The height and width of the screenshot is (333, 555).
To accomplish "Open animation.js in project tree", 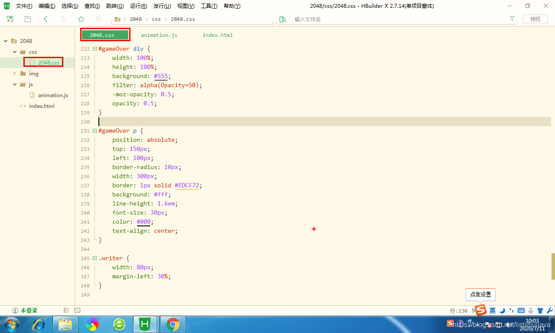I will [x=53, y=95].
